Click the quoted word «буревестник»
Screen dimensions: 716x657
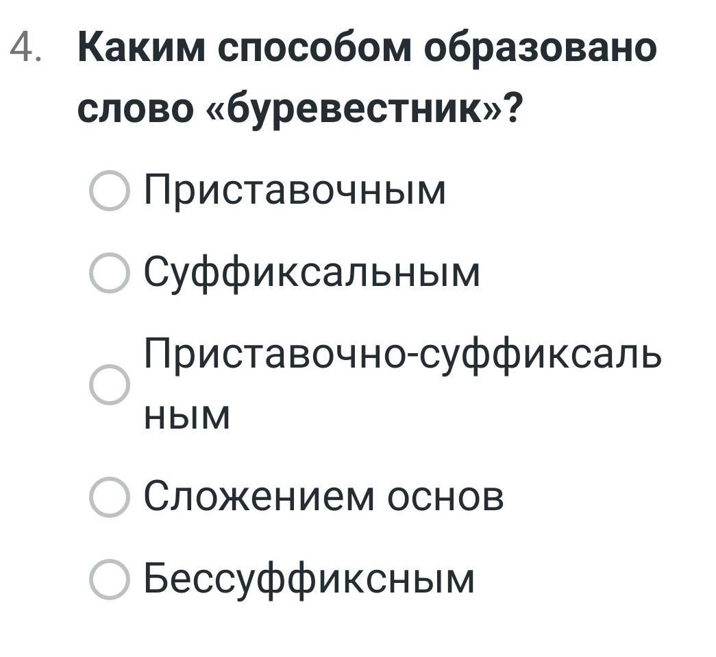354,110
